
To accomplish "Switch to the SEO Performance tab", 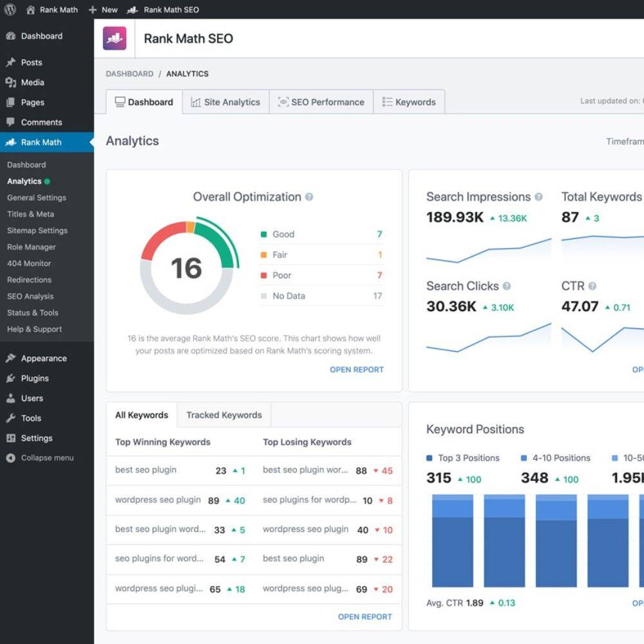I will coord(321,102).
